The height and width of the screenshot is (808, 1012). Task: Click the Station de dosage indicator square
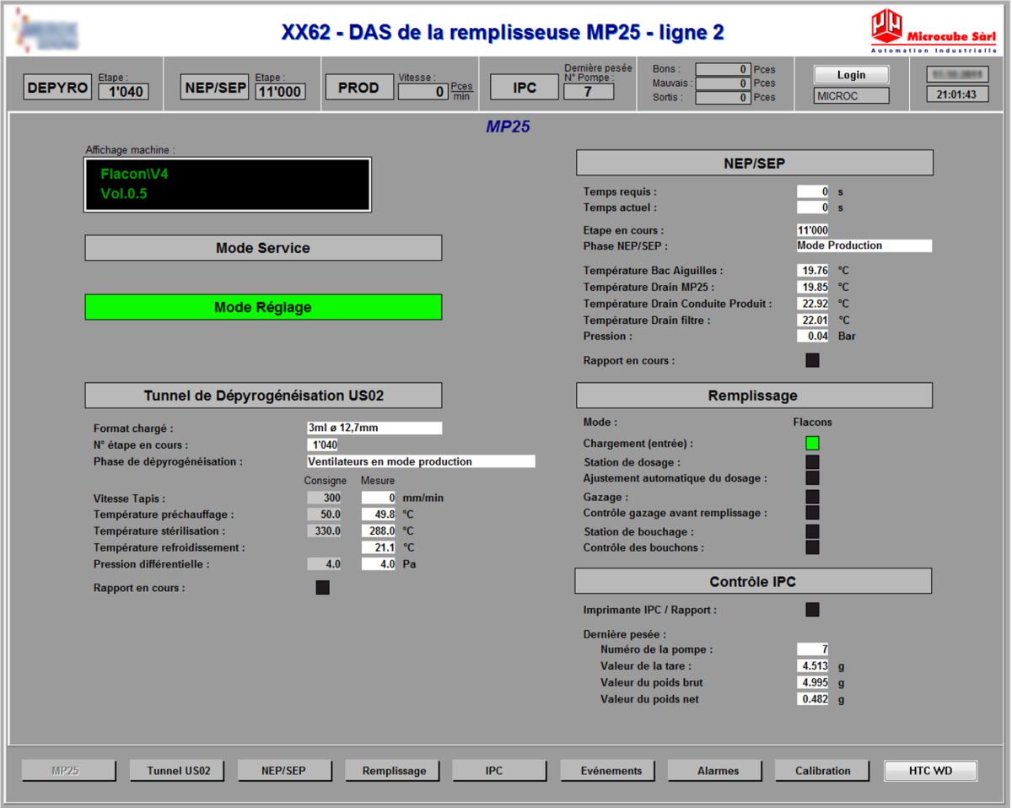tap(812, 462)
